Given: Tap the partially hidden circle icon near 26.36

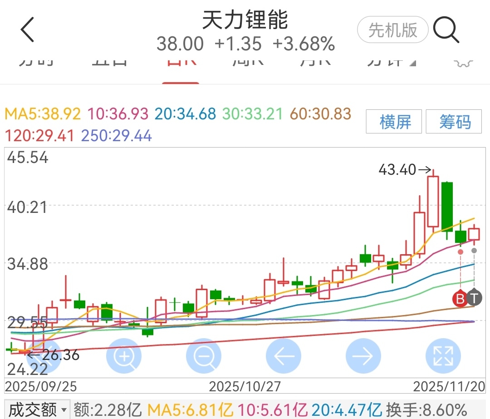Looking at the screenshot, I should tap(44, 356).
